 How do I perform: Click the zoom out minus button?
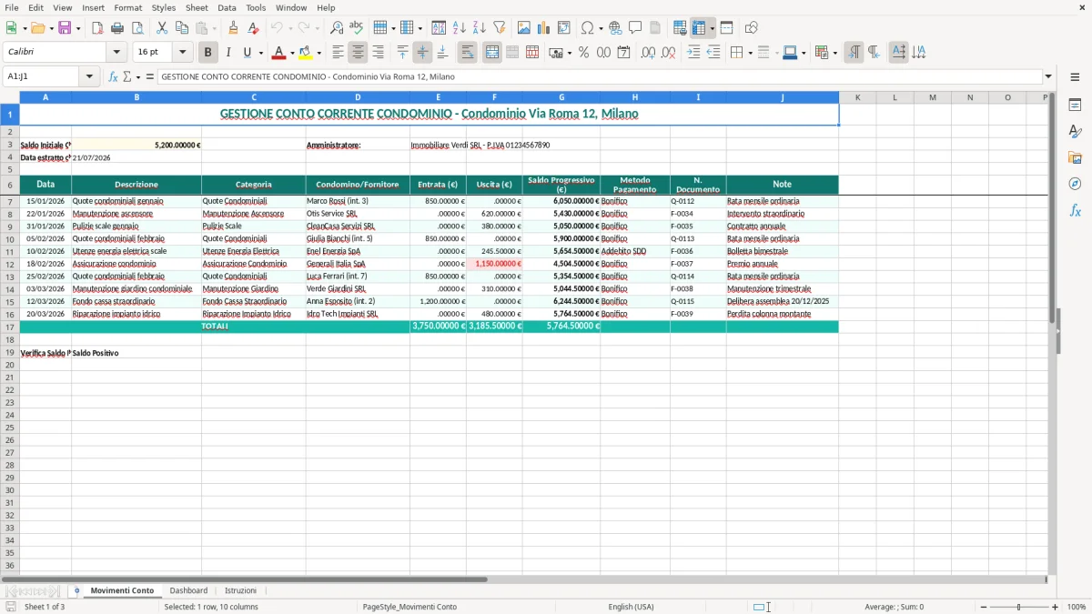[984, 607]
